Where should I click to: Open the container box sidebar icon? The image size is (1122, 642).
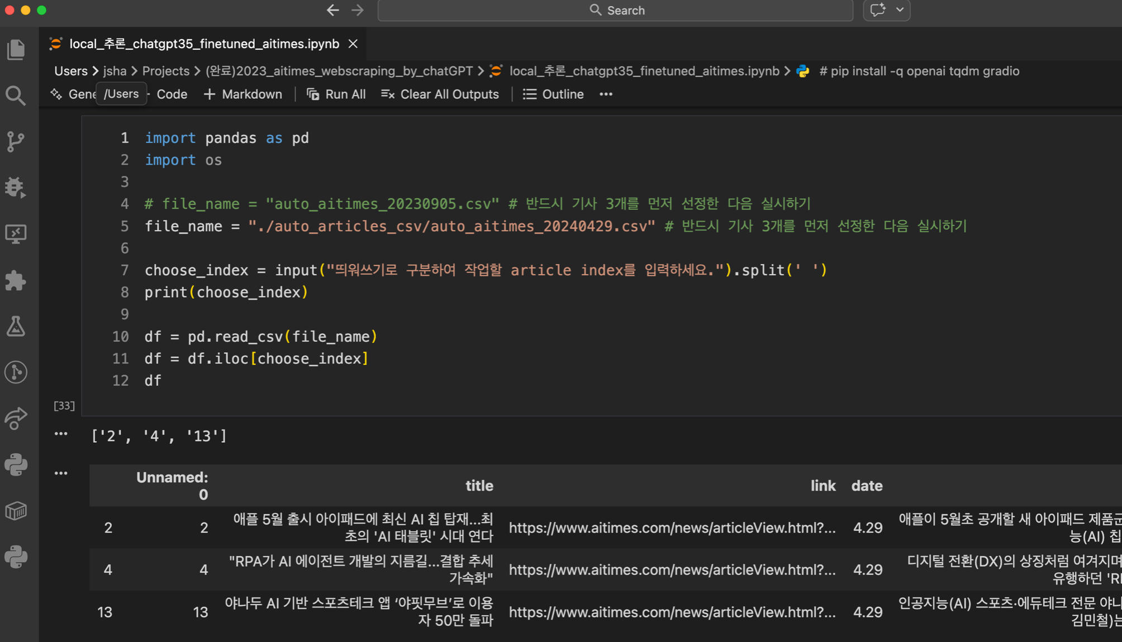coord(16,511)
